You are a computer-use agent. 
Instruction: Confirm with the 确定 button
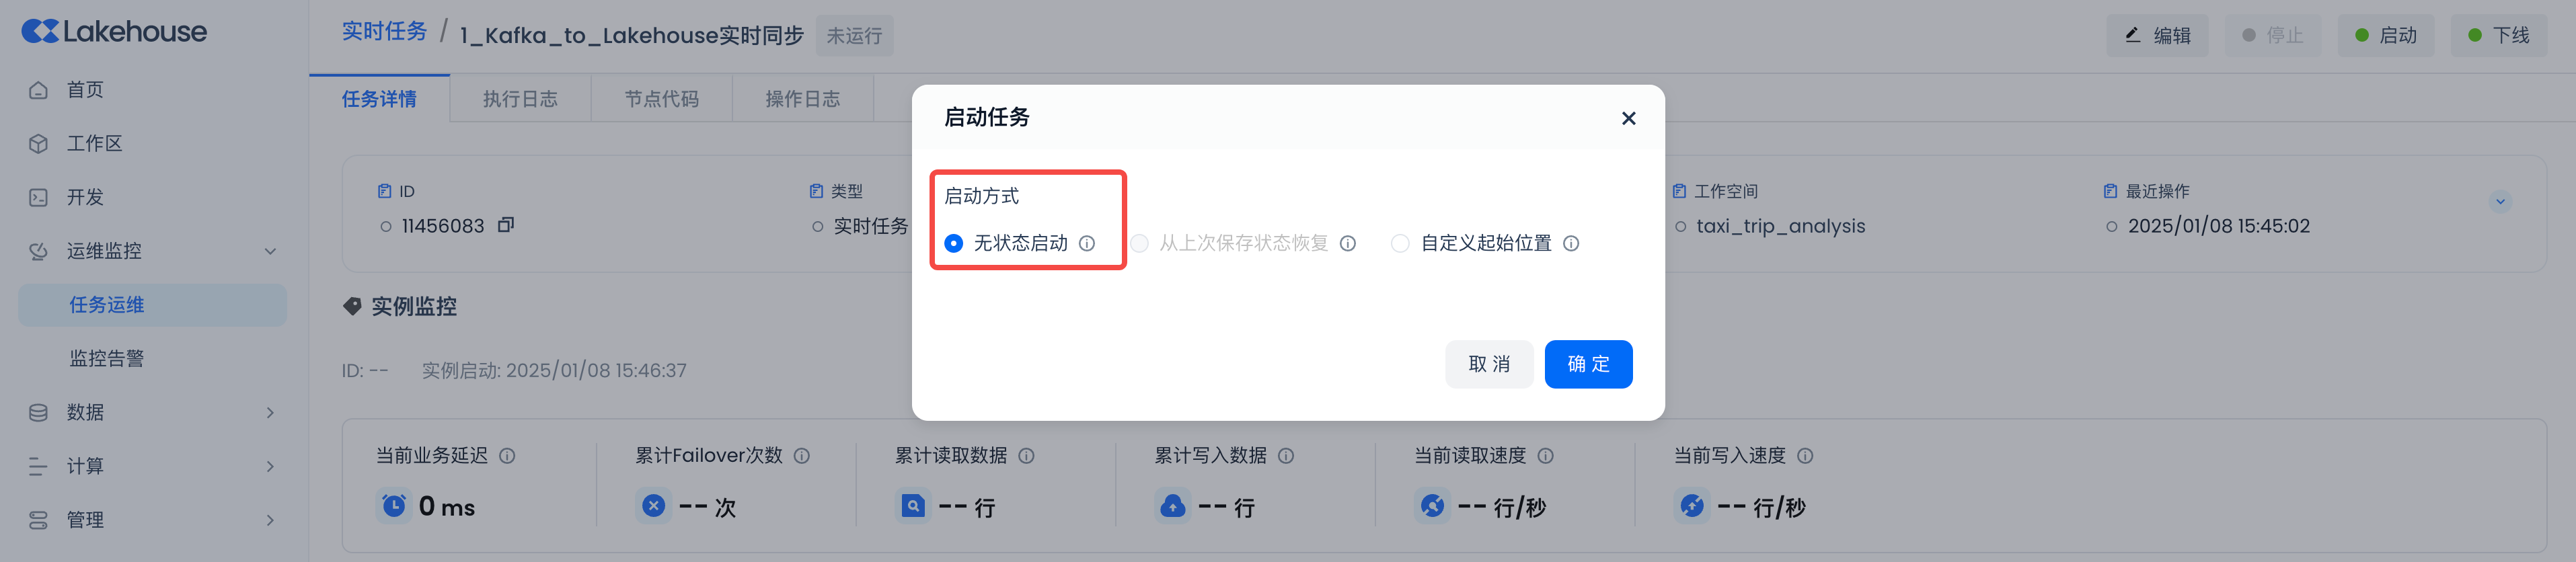pos(1588,364)
